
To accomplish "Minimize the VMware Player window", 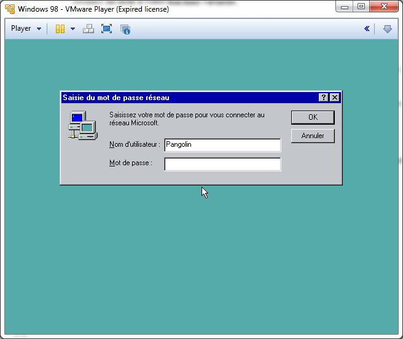I will point(345,7).
